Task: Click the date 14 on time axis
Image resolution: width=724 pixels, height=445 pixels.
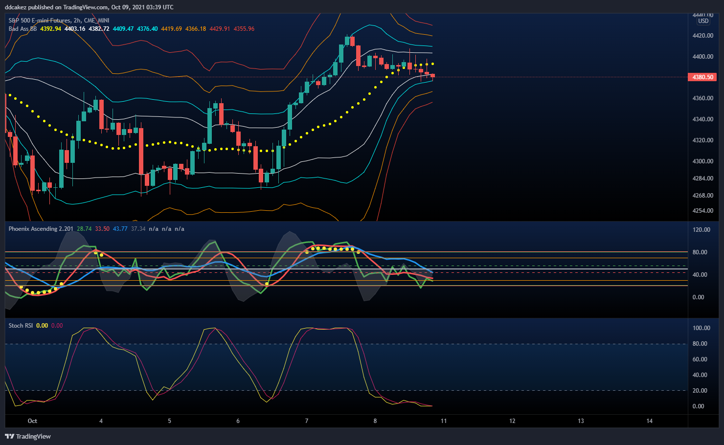Action: coord(650,421)
